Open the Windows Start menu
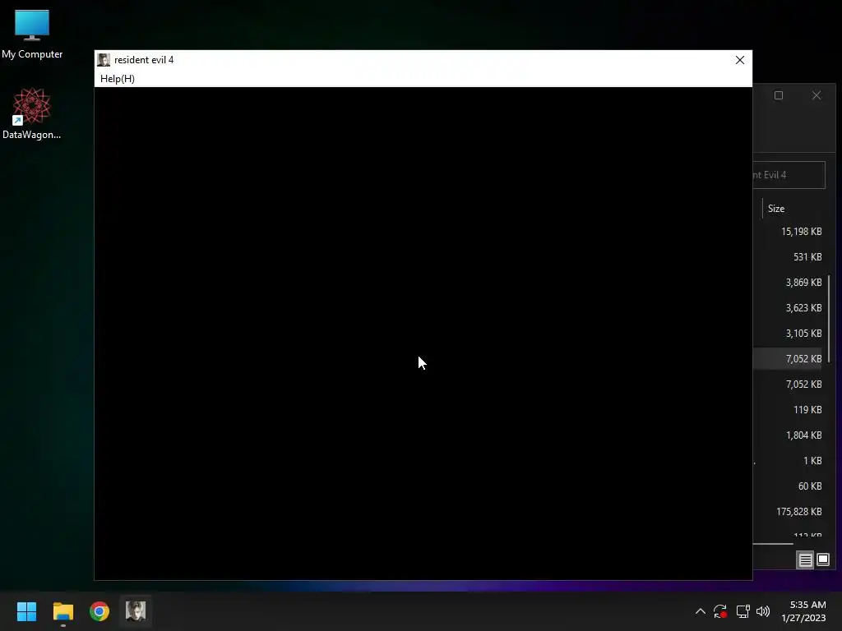This screenshot has width=842, height=631. [27, 611]
